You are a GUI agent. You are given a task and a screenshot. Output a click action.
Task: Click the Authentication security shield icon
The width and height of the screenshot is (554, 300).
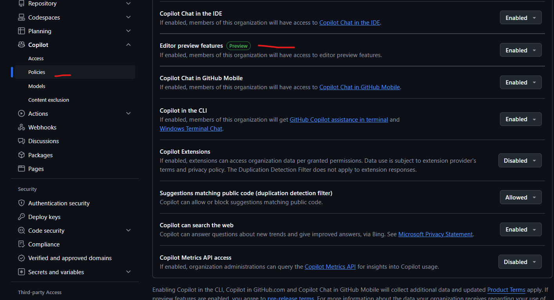pos(21,203)
